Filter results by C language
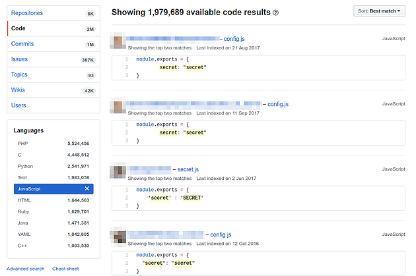 click(53, 155)
